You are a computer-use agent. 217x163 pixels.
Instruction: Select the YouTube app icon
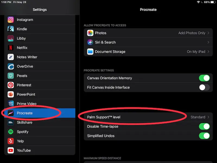coord(11,151)
